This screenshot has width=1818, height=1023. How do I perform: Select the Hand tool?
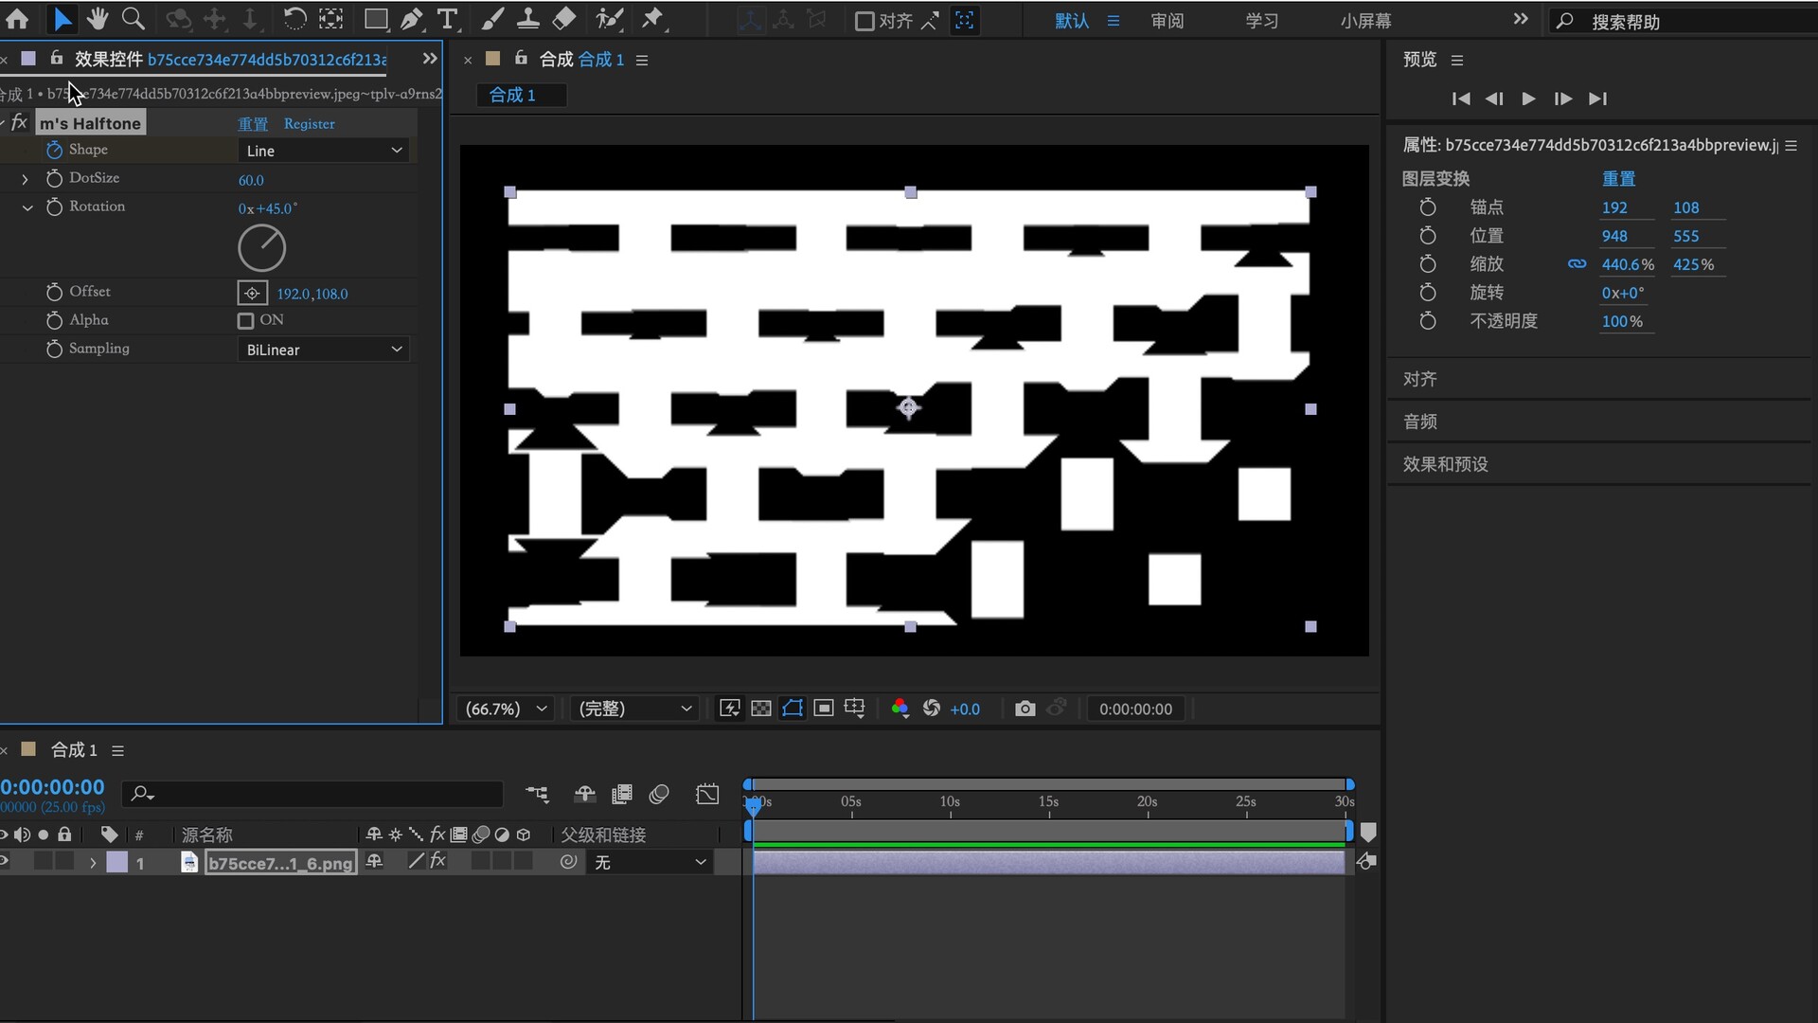click(x=97, y=19)
